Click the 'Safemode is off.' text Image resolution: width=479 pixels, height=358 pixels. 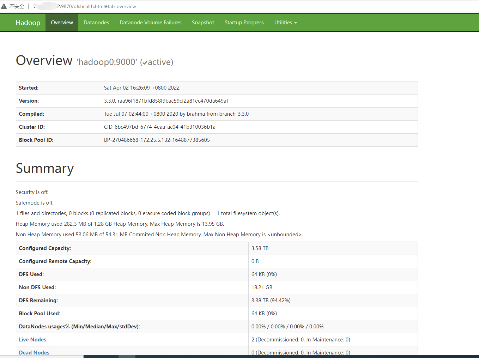tap(35, 203)
